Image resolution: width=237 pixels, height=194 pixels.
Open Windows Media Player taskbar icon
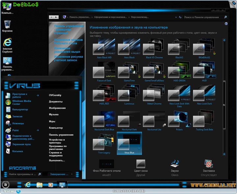coord(51,185)
